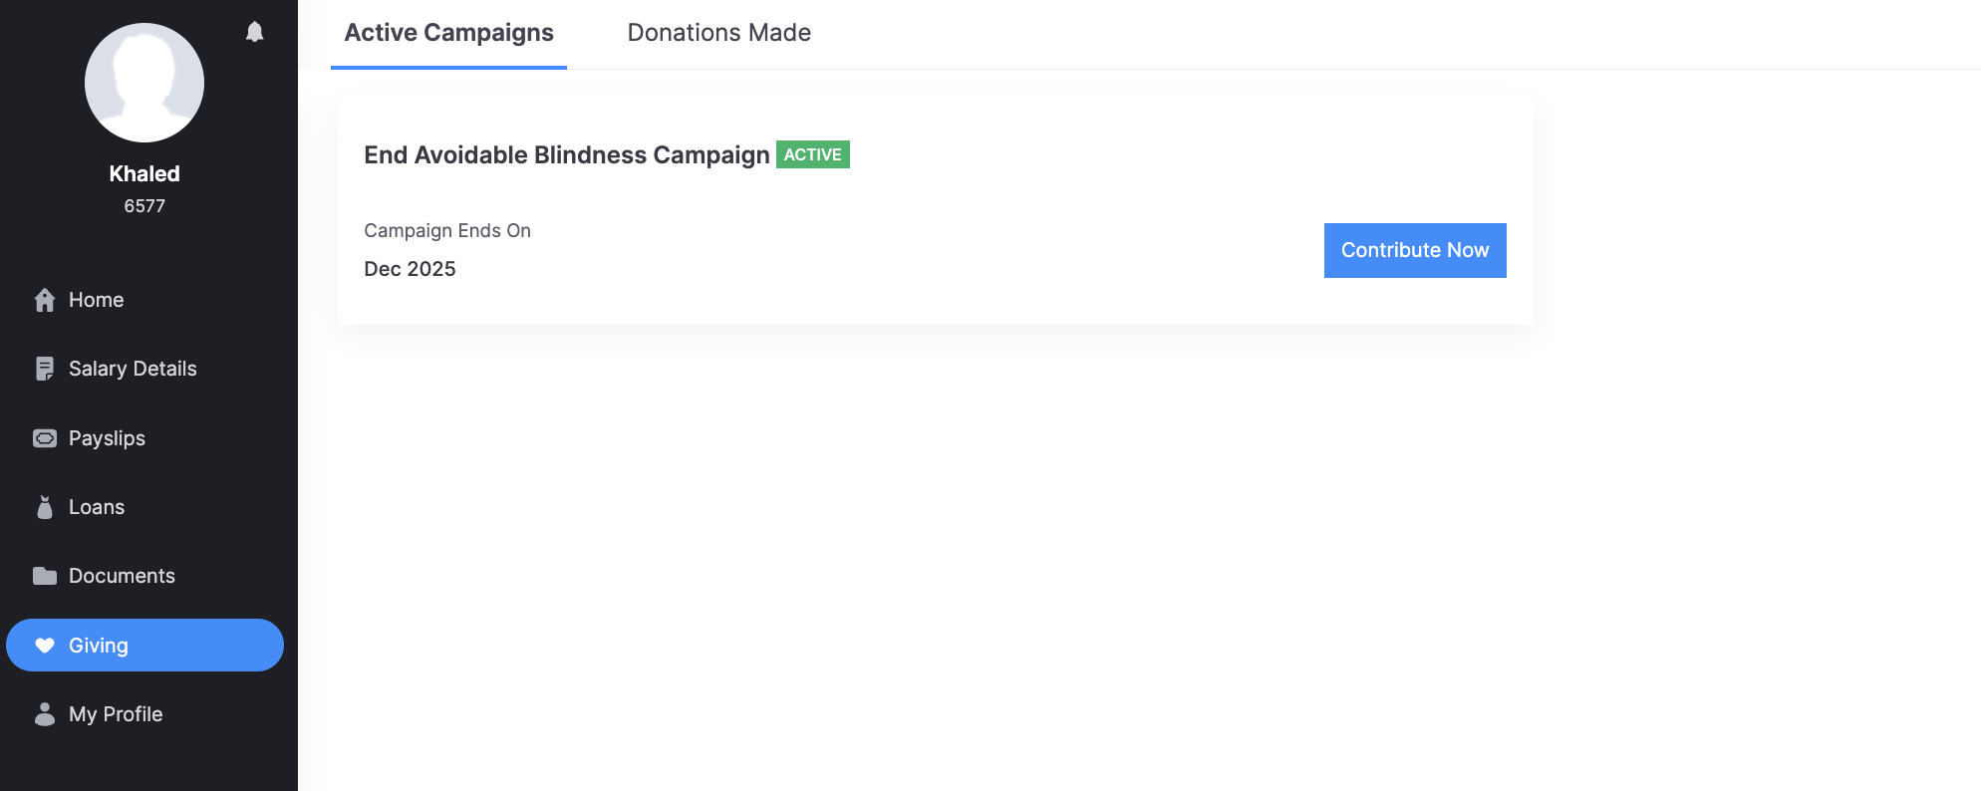Open End Avoidable Blindness Campaign title

click(x=566, y=155)
